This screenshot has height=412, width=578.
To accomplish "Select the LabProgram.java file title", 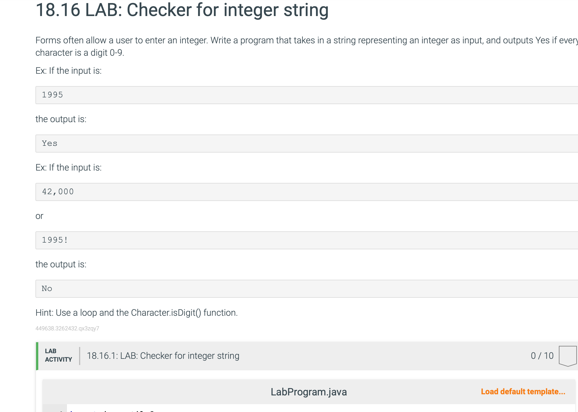I will pos(308,392).
